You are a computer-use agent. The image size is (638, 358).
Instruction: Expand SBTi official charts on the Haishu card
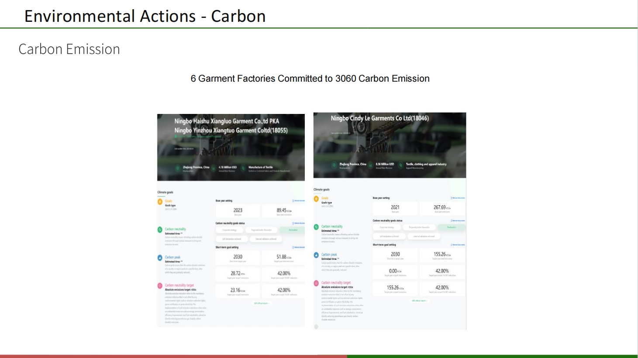pyautogui.click(x=262, y=303)
